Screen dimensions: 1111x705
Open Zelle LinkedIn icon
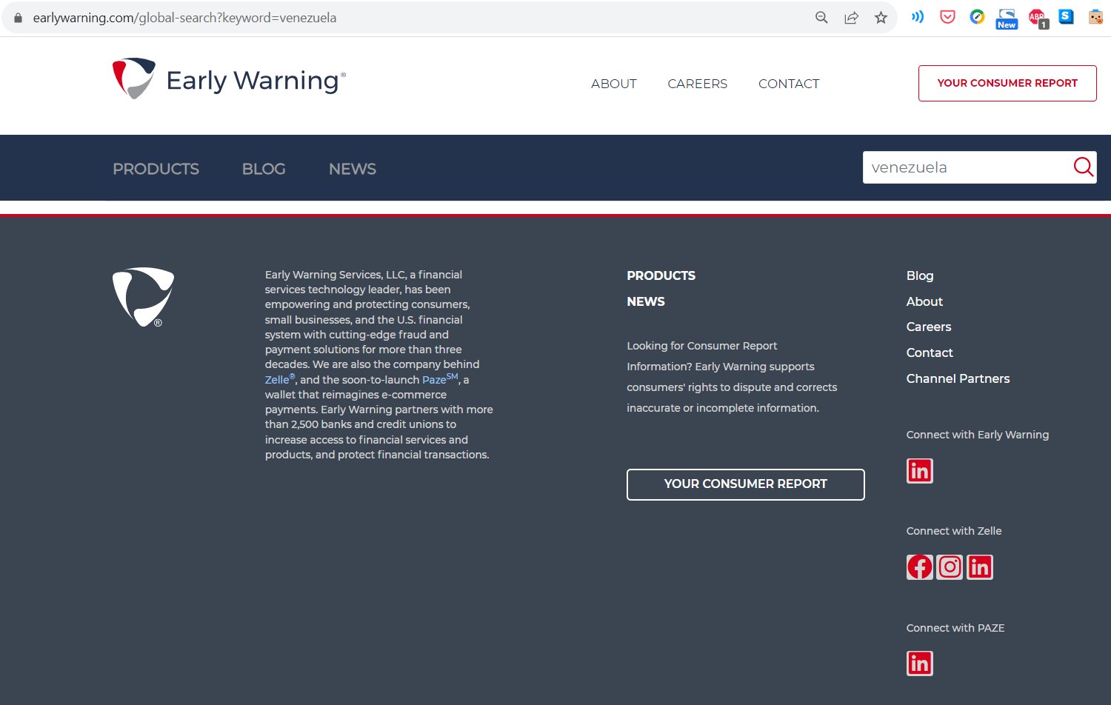[980, 567]
